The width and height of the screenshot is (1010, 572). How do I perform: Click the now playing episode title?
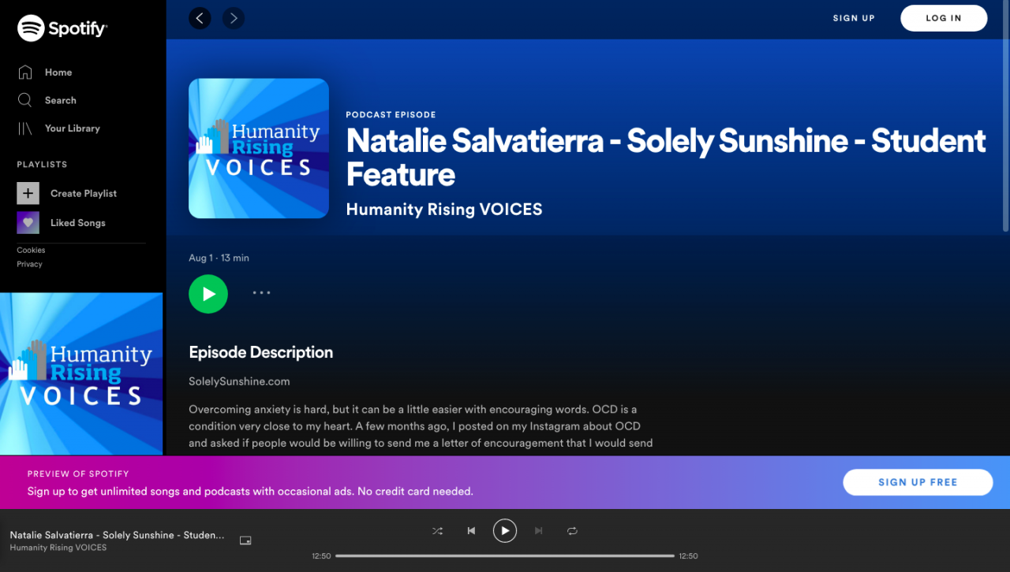coord(117,535)
